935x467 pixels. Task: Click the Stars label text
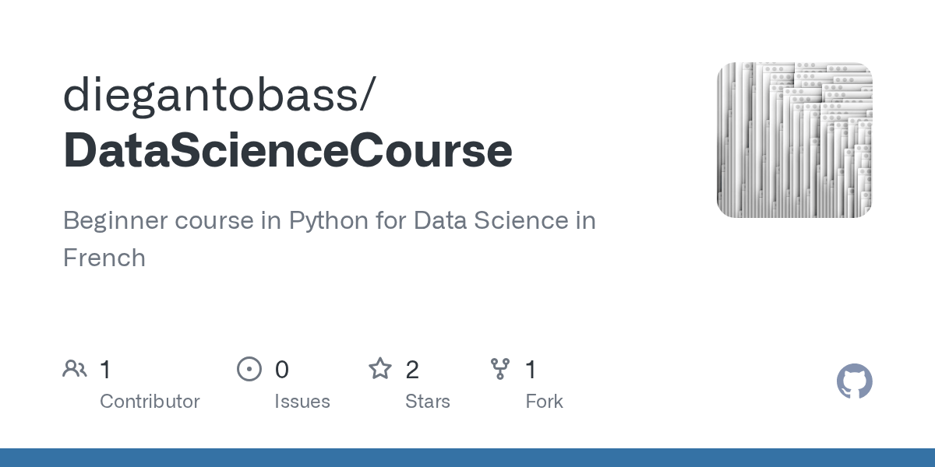(427, 402)
